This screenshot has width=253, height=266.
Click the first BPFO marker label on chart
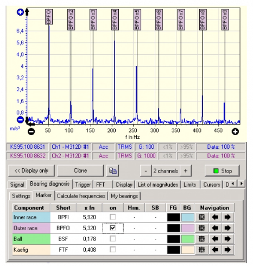click(x=49, y=17)
